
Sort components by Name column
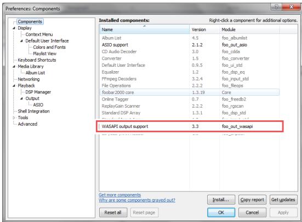tap(145, 30)
